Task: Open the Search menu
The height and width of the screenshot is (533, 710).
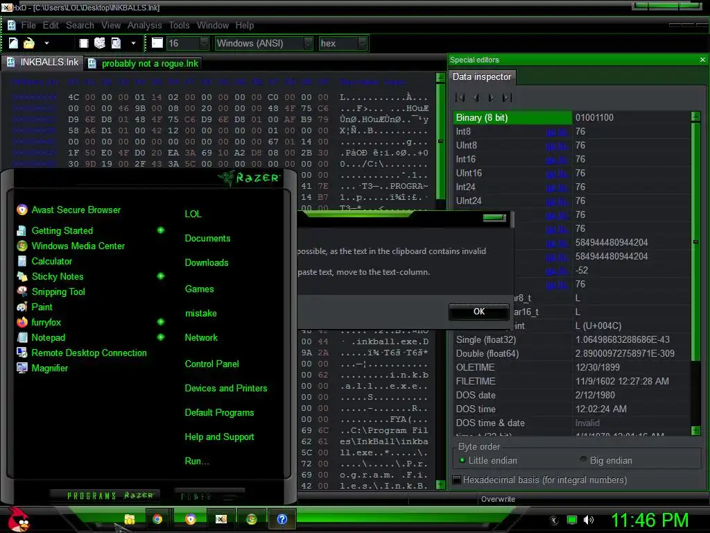Action: 80,26
